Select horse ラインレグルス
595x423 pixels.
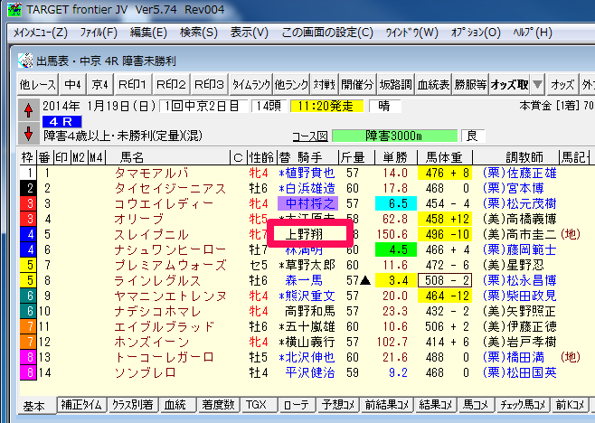tap(157, 280)
